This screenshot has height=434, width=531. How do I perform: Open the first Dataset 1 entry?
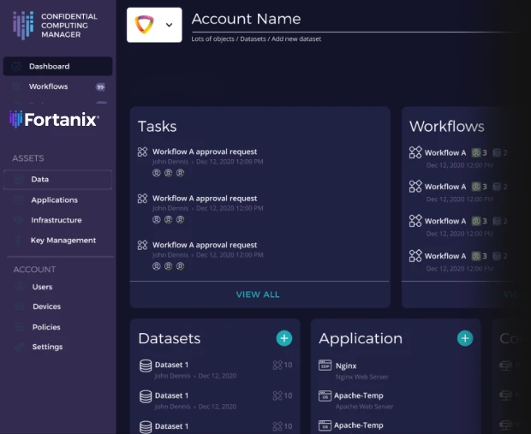[x=171, y=365]
